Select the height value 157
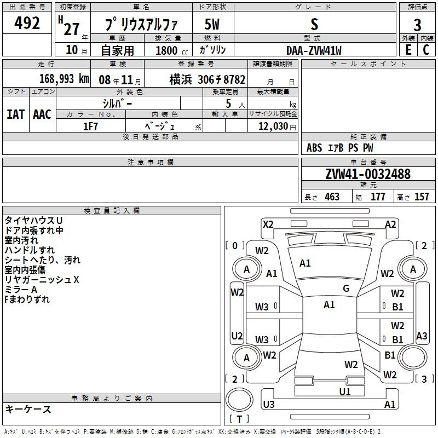438x438 pixels. (x=422, y=197)
